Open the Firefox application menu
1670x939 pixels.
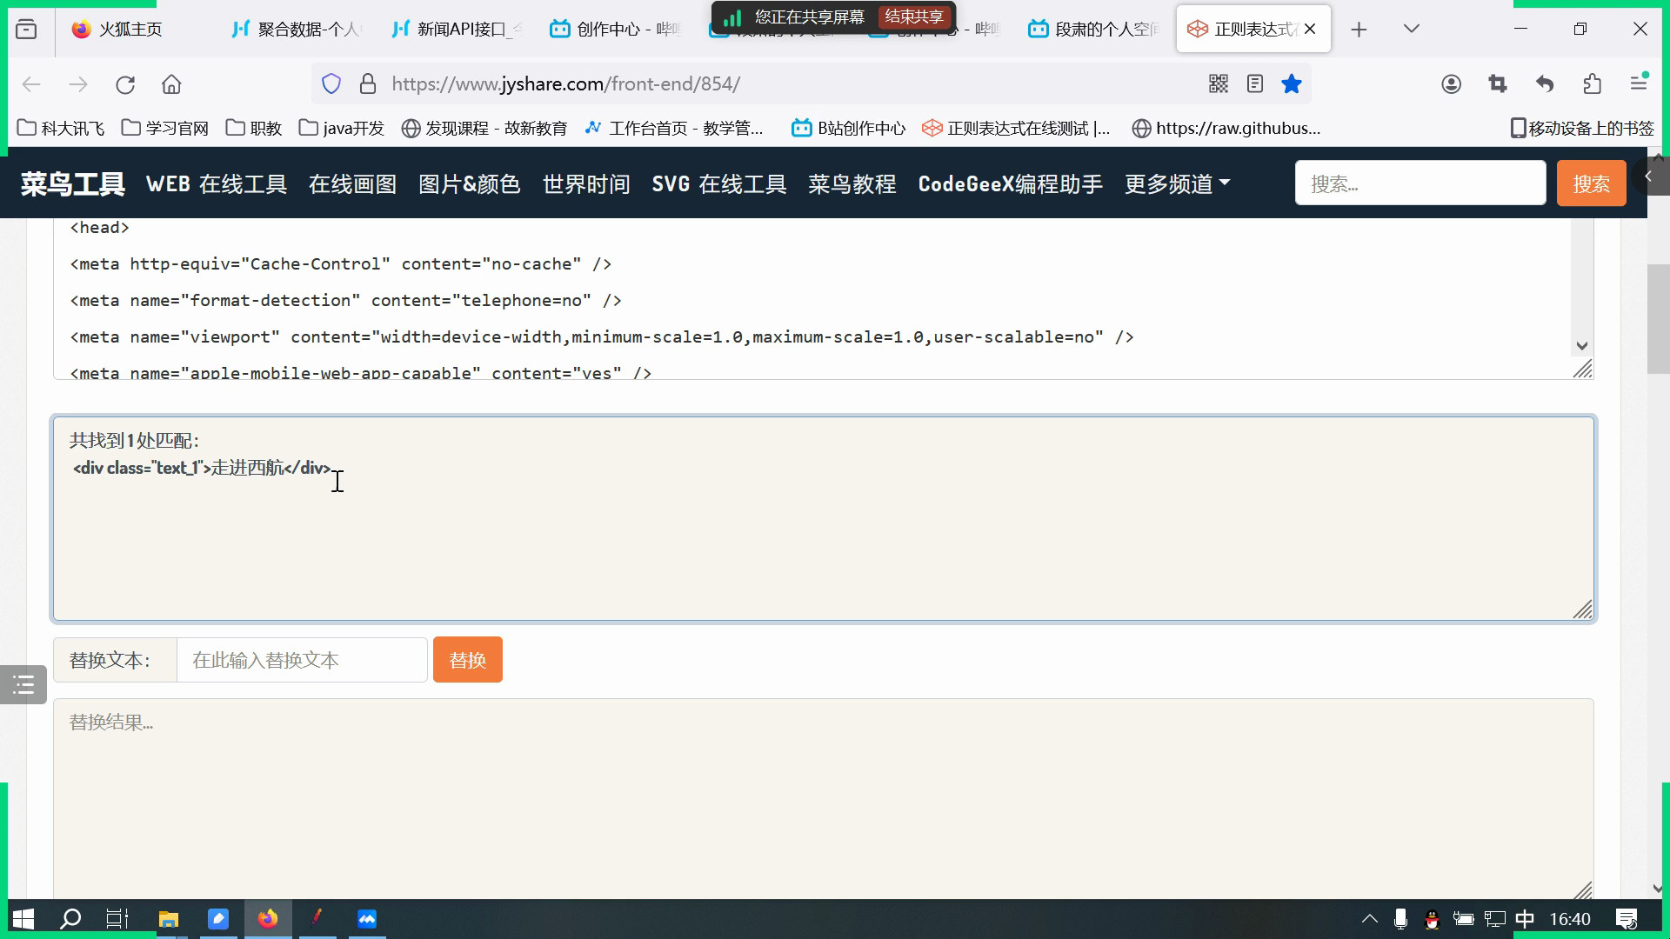(1639, 84)
